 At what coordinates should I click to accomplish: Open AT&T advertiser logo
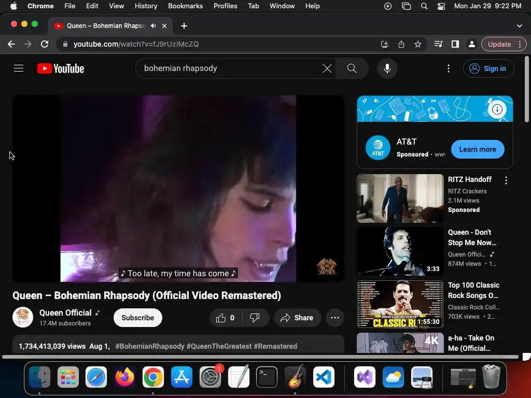378,148
